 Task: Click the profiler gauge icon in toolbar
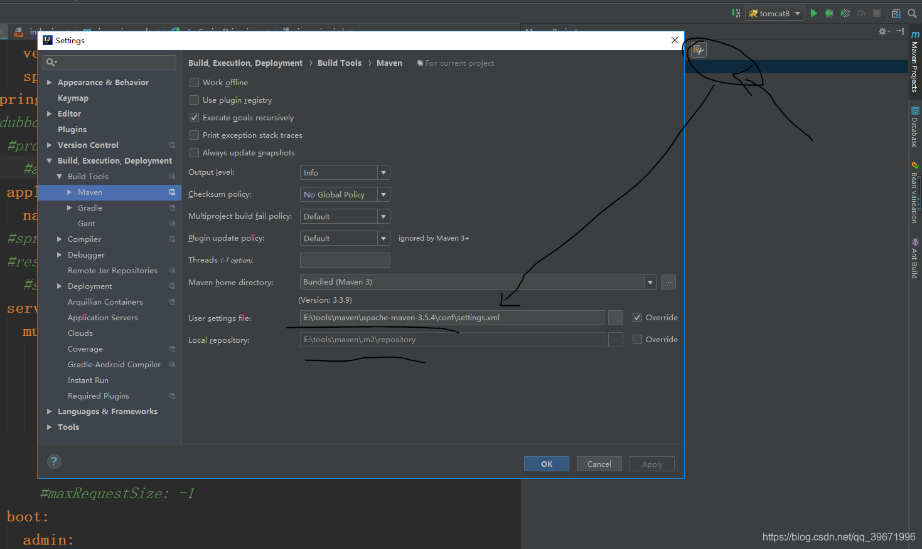tap(861, 13)
